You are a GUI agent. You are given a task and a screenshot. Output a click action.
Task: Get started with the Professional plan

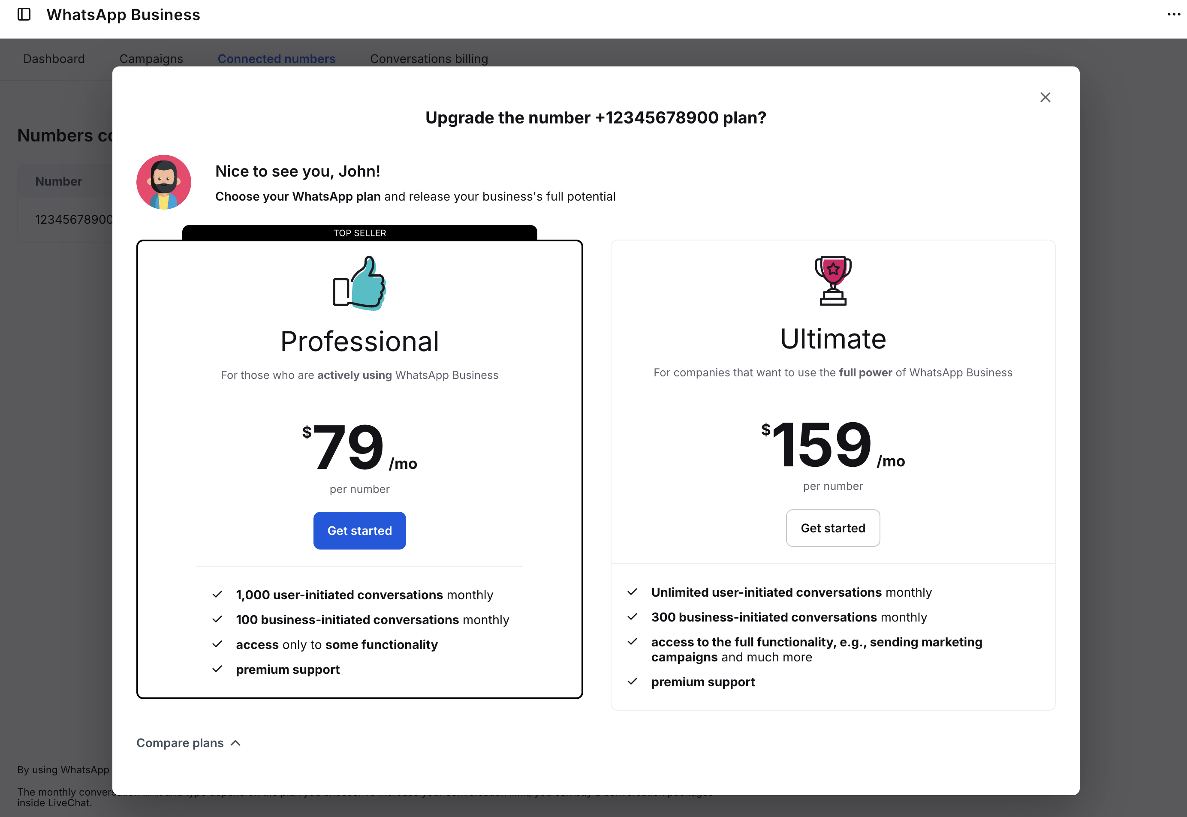pyautogui.click(x=359, y=531)
